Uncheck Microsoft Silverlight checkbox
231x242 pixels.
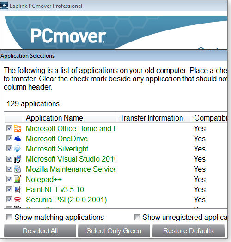click(x=9, y=148)
